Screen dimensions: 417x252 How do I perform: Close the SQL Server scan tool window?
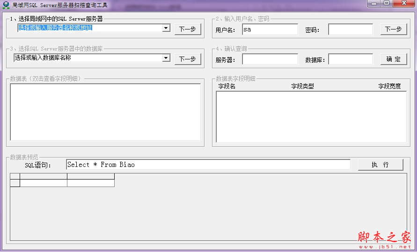point(404,3)
